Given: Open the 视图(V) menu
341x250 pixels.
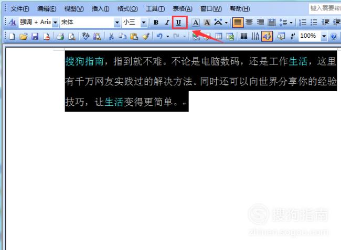Looking at the screenshot, I should tap(74, 9).
